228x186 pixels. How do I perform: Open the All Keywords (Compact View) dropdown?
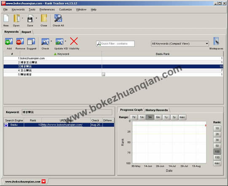pos(180,44)
